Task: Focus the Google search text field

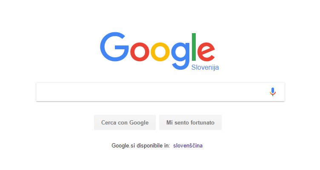Action: [160, 92]
